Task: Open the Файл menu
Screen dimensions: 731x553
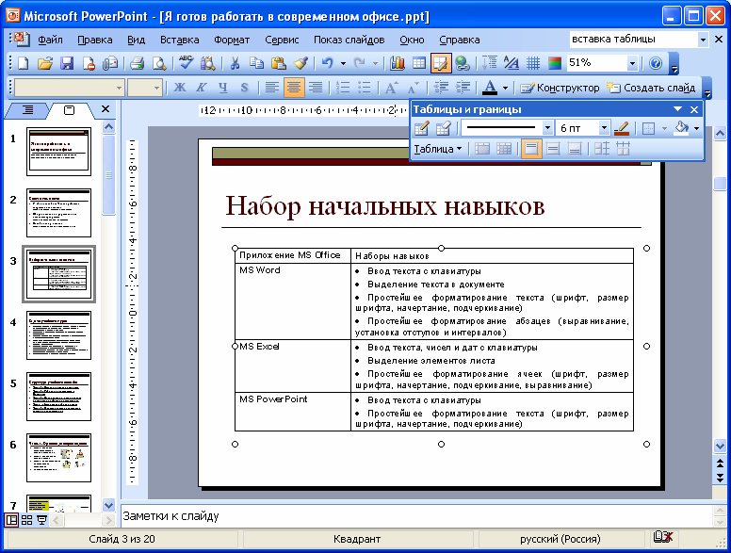Action: coord(50,41)
